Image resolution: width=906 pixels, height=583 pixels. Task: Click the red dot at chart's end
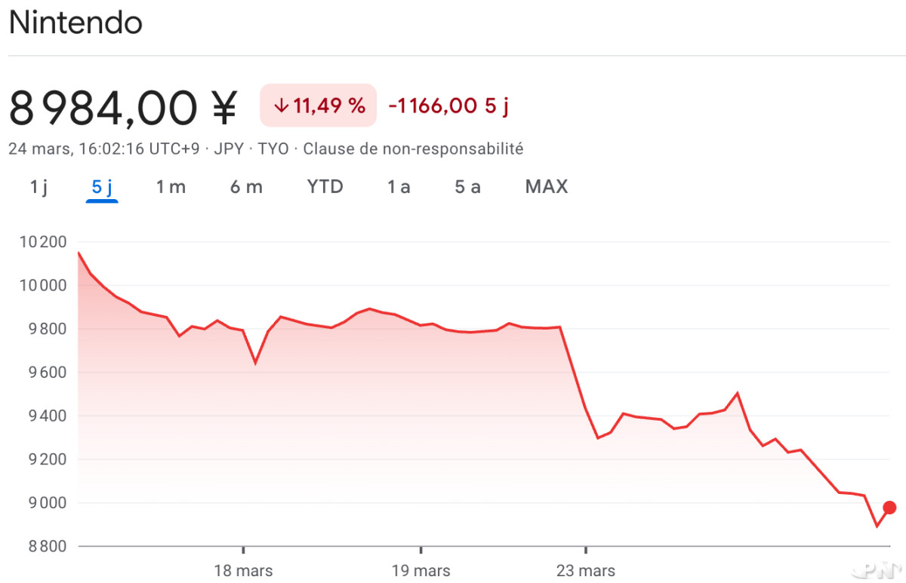pos(889,508)
